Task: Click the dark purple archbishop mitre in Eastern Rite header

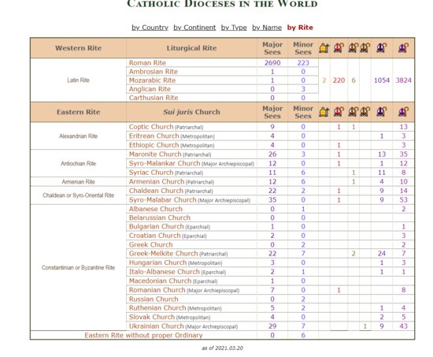Action: pyautogui.click(x=382, y=112)
